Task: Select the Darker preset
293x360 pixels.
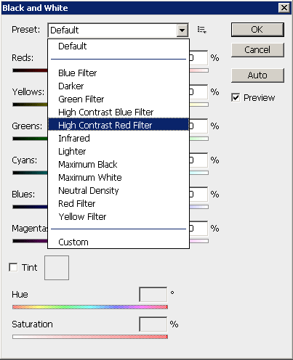Action: pyautogui.click(x=119, y=86)
